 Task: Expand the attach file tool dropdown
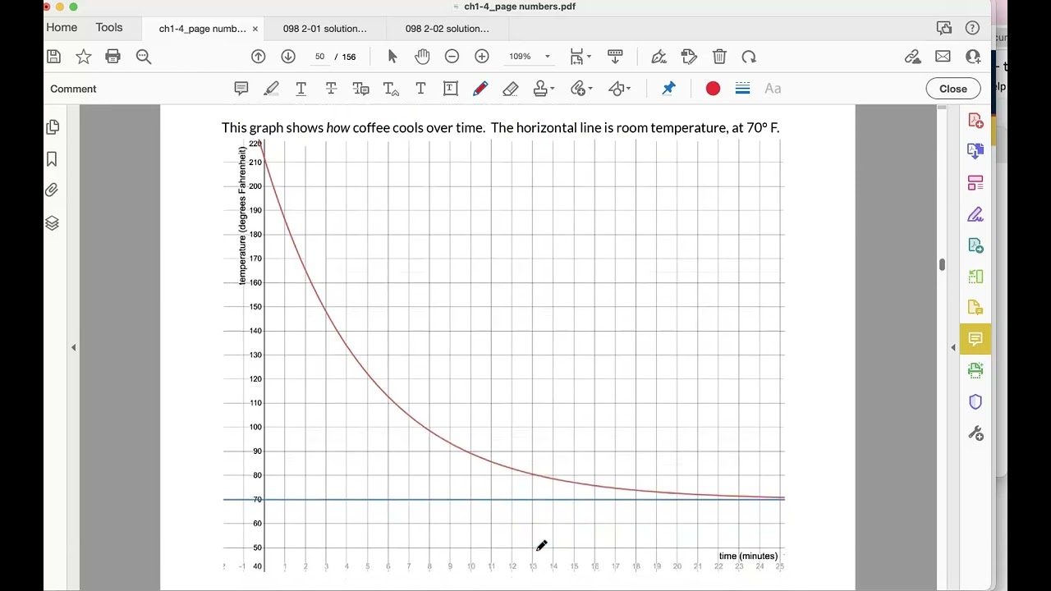click(x=581, y=89)
